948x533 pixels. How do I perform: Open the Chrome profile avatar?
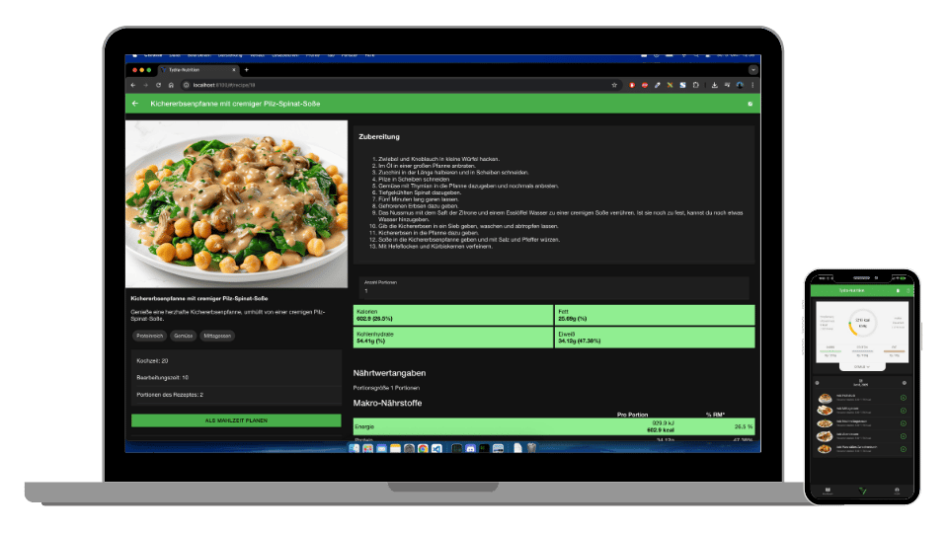pyautogui.click(x=740, y=85)
